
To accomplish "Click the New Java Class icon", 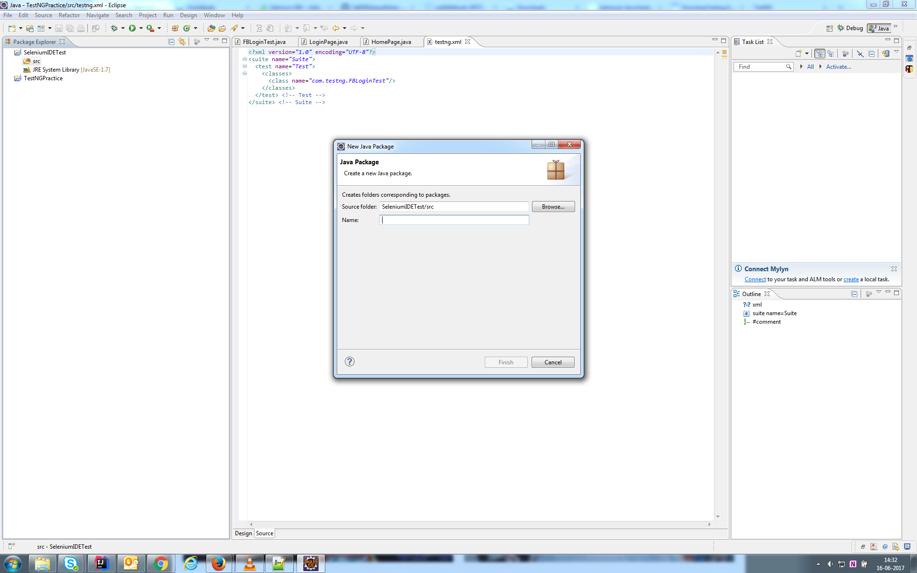I will pyautogui.click(x=187, y=29).
